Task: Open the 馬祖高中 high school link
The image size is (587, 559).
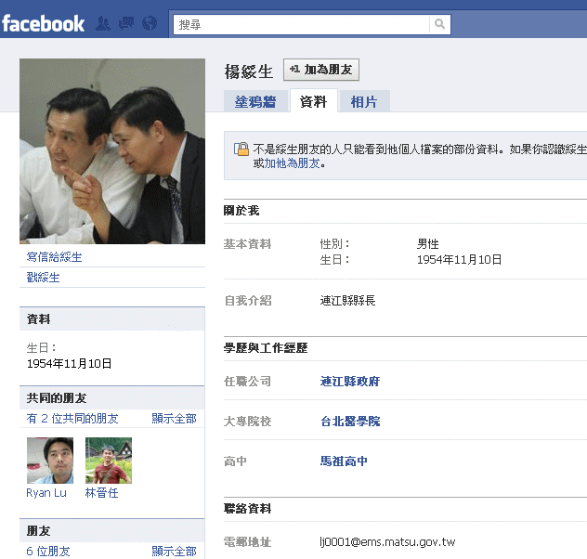Action: pos(344,461)
